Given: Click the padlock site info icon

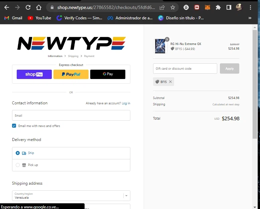Looking at the screenshot, I should [52, 7].
